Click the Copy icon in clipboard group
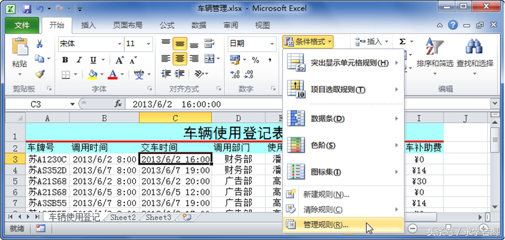 40,58
